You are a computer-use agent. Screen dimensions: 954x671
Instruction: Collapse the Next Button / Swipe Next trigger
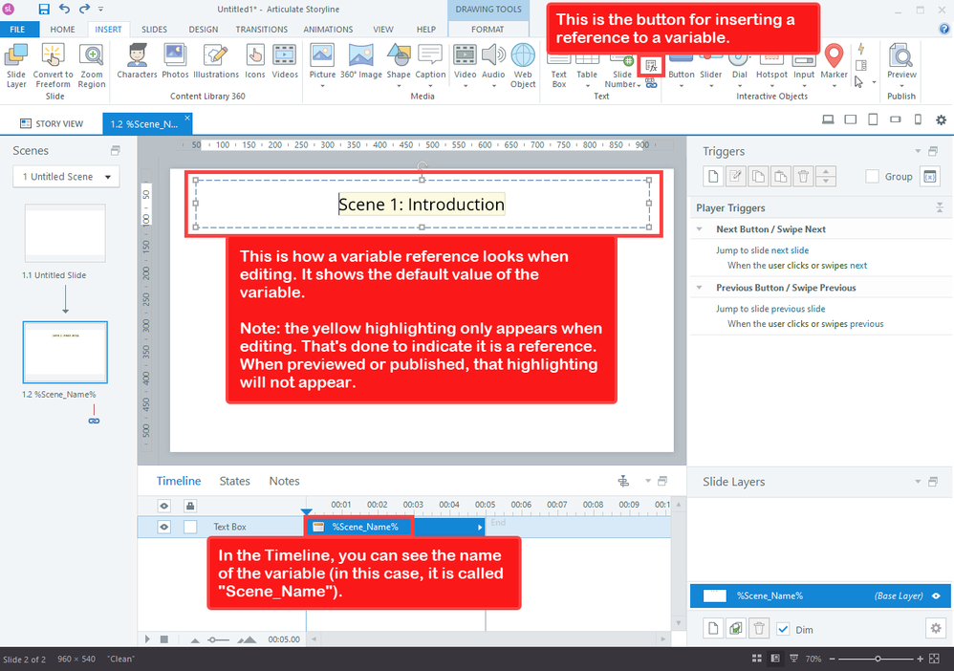(703, 229)
